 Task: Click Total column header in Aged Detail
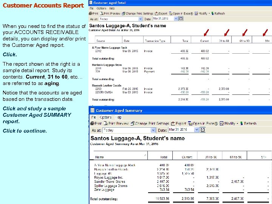(181, 40)
